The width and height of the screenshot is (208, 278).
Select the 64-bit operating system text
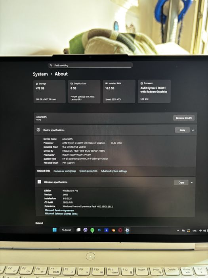pyautogui.click(x=85, y=159)
